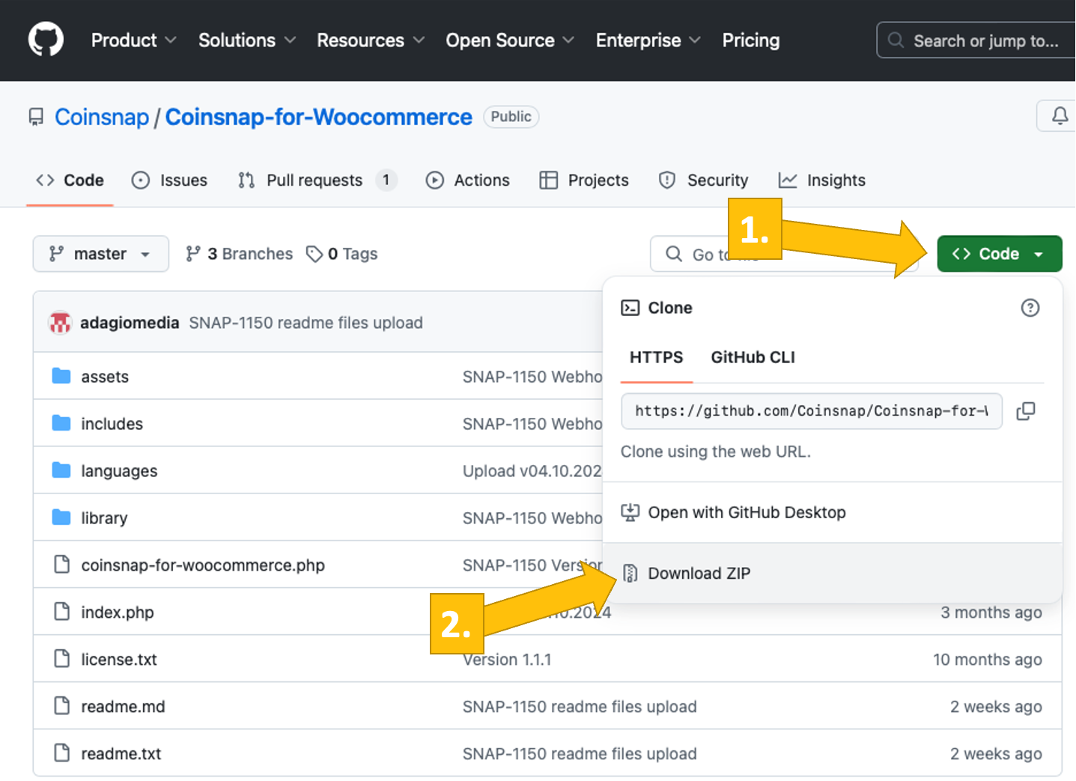Click the adagiomedia avatar icon
1076x781 pixels.
60,323
